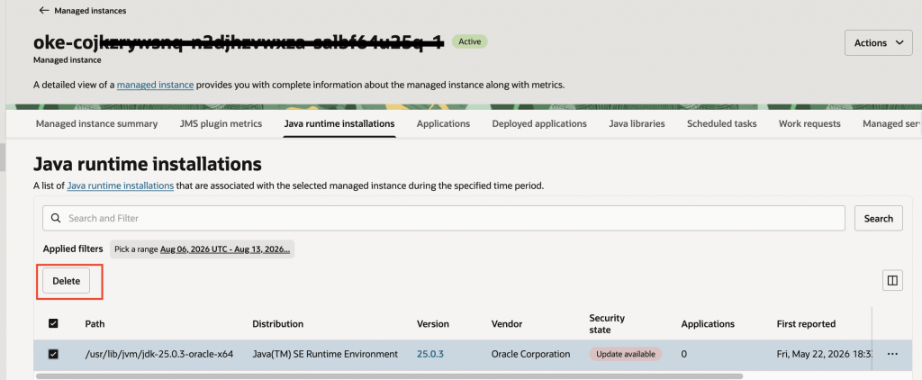Click the Applications column header
This screenshot has width=922, height=380.
(x=708, y=323)
